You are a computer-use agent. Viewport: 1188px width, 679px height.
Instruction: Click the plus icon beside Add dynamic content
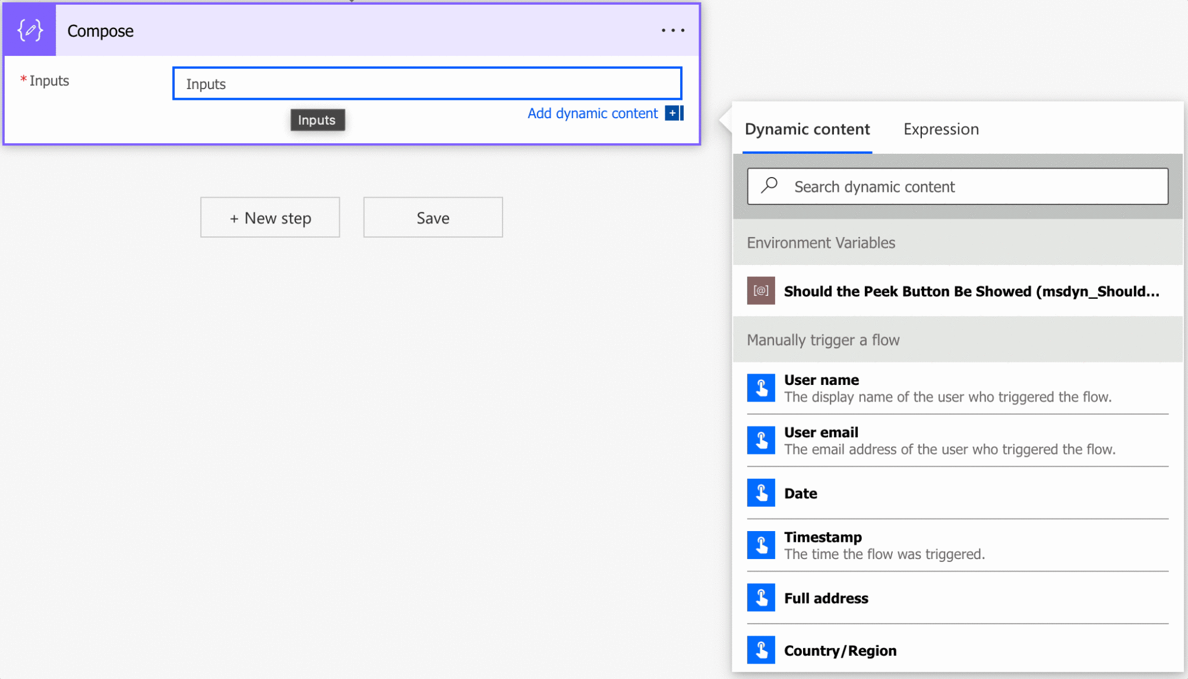(x=673, y=113)
